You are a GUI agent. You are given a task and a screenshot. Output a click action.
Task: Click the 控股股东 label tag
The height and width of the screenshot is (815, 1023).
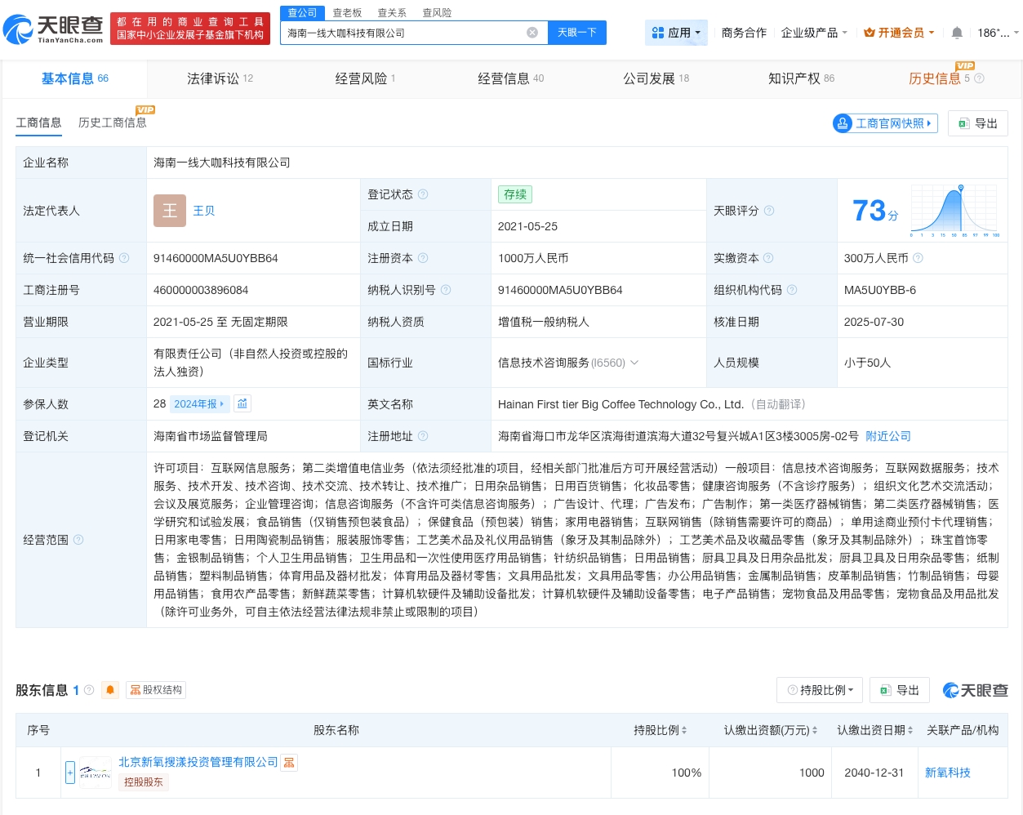[144, 782]
